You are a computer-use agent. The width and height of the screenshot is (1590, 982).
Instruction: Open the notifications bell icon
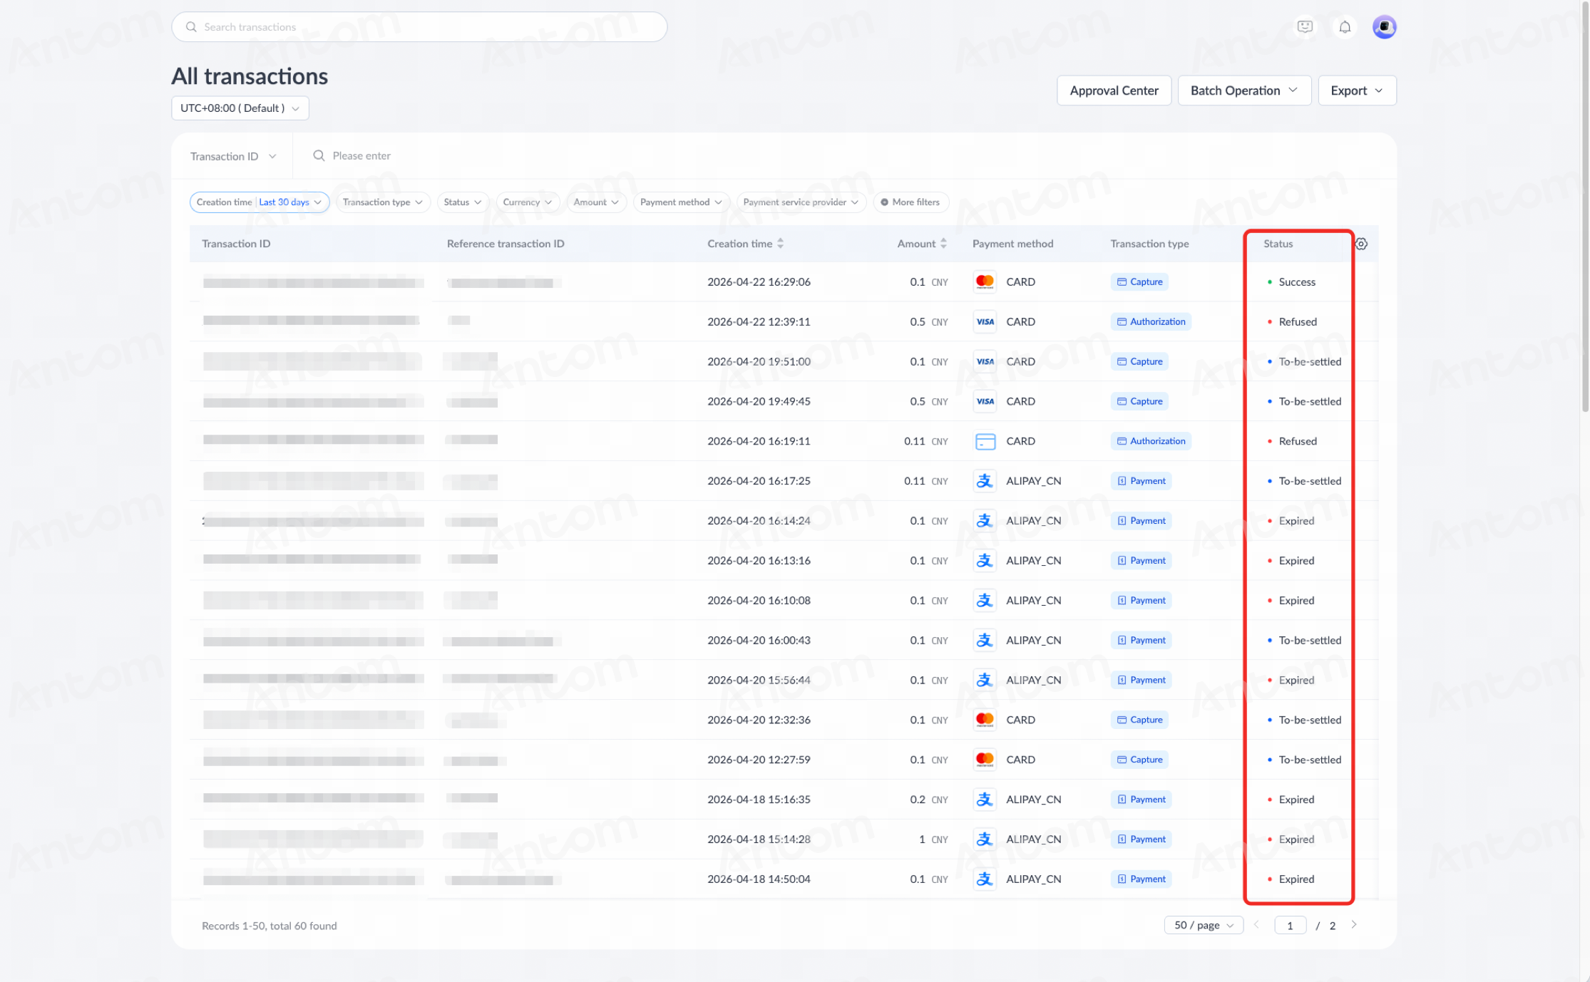[1344, 27]
